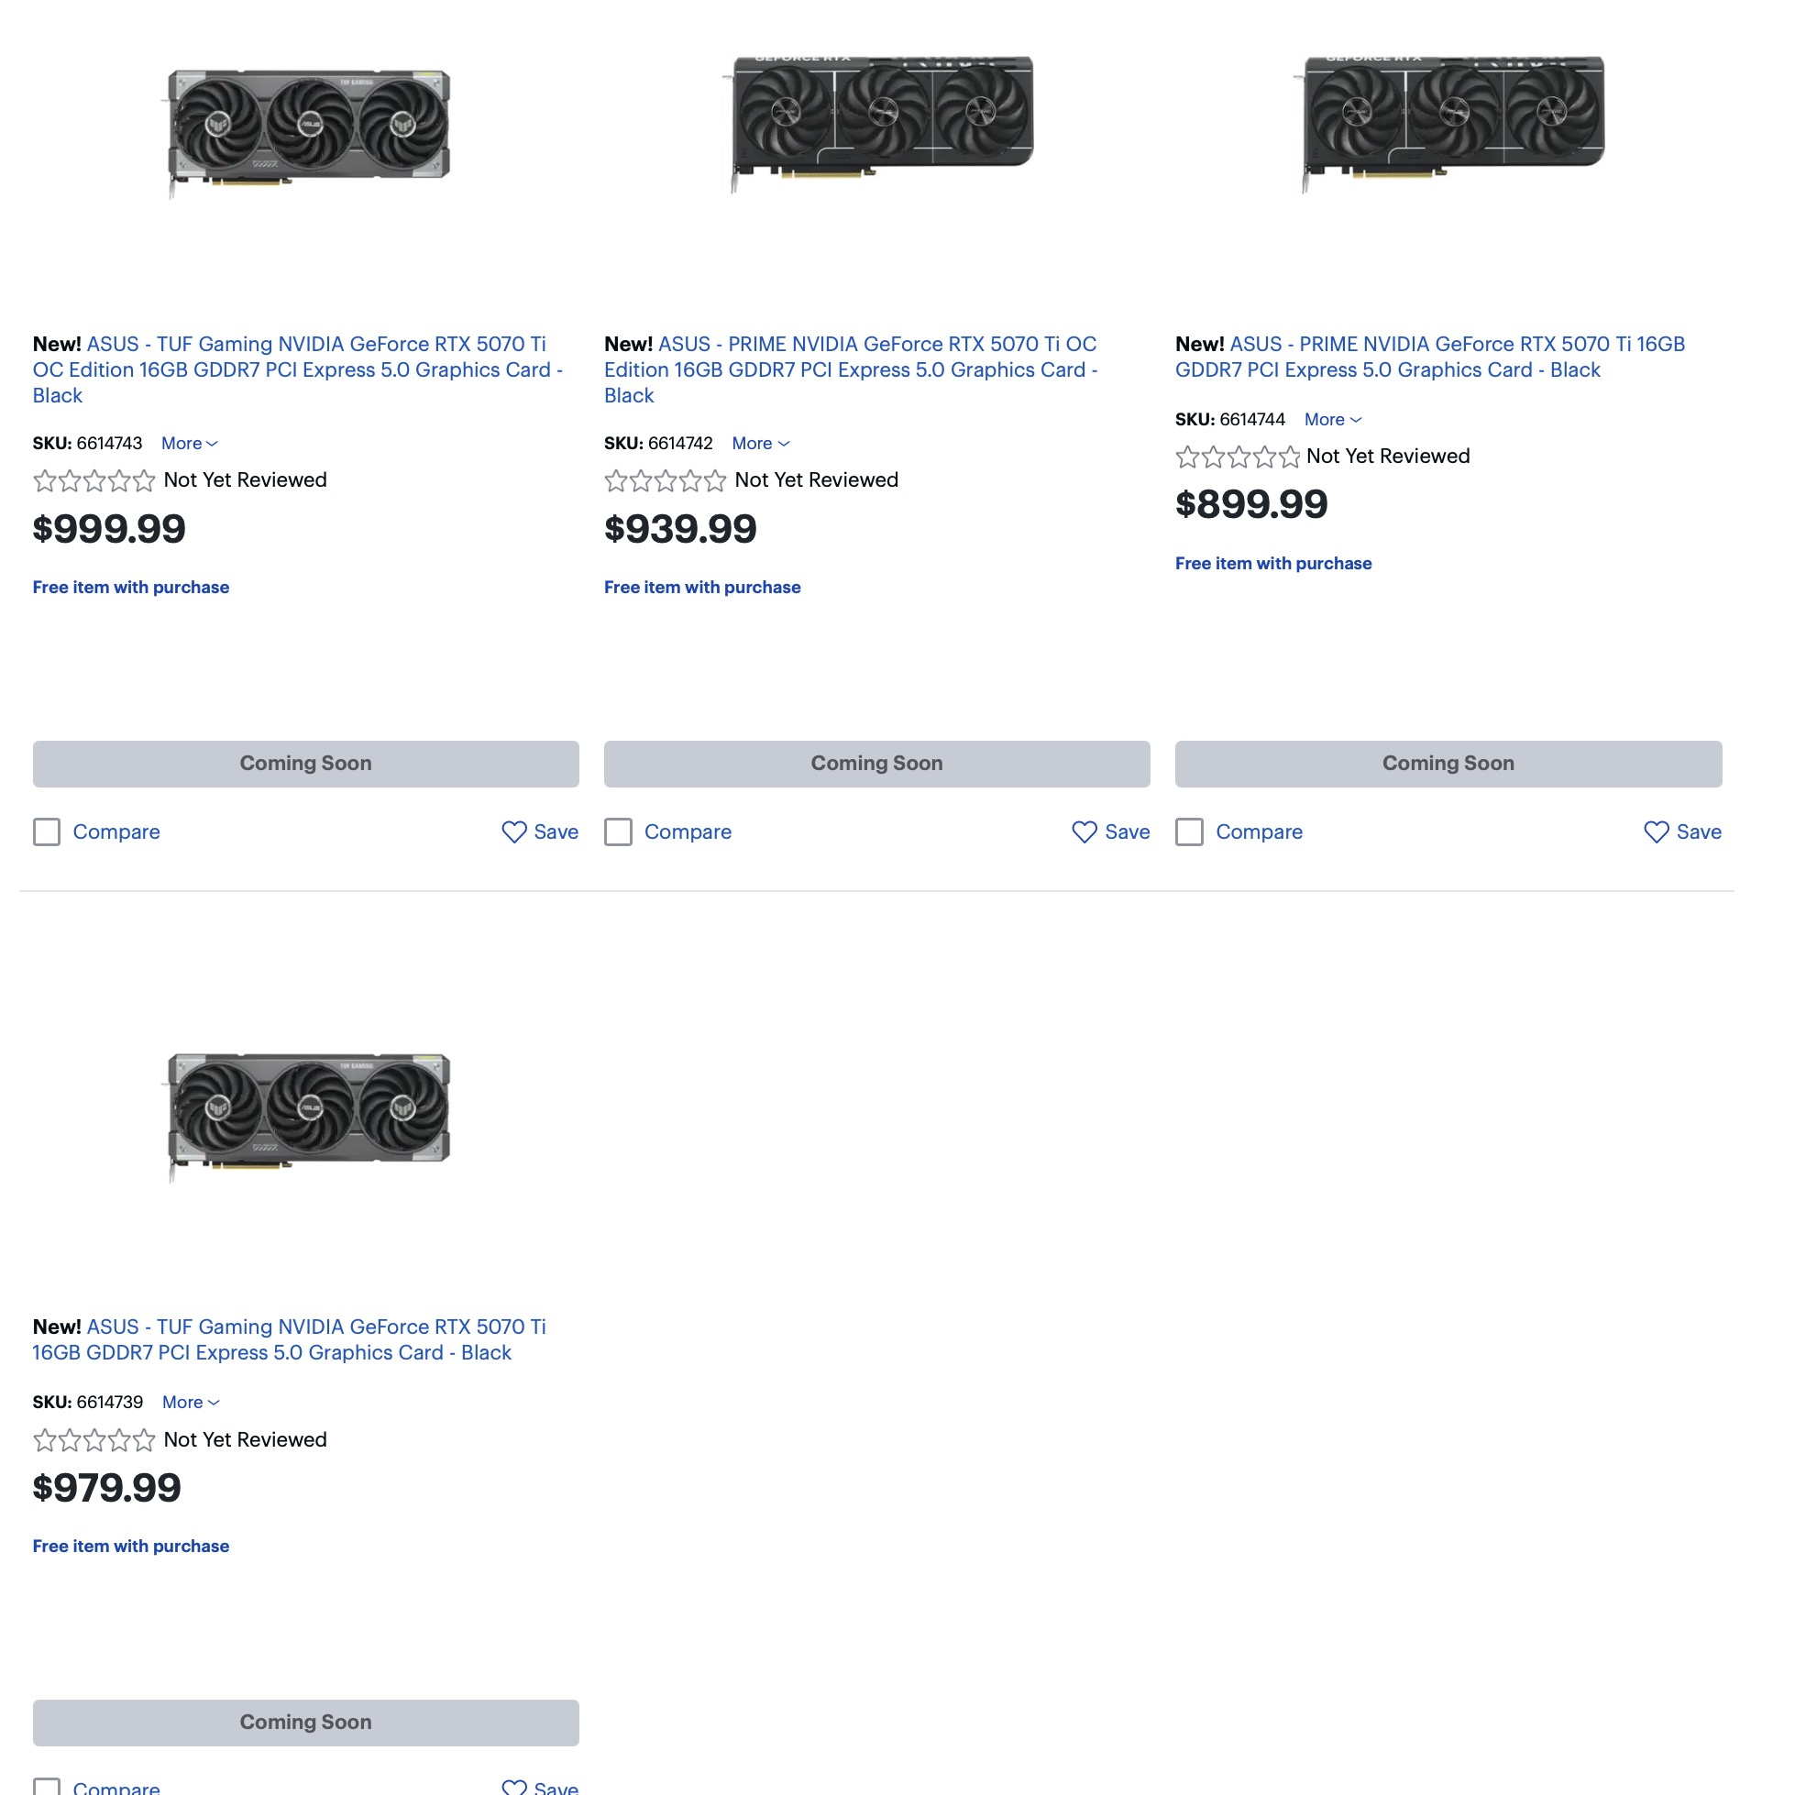Viewport: 1817px width, 1795px height.
Task: Click star rating for SKU 6614743
Action: 94,481
